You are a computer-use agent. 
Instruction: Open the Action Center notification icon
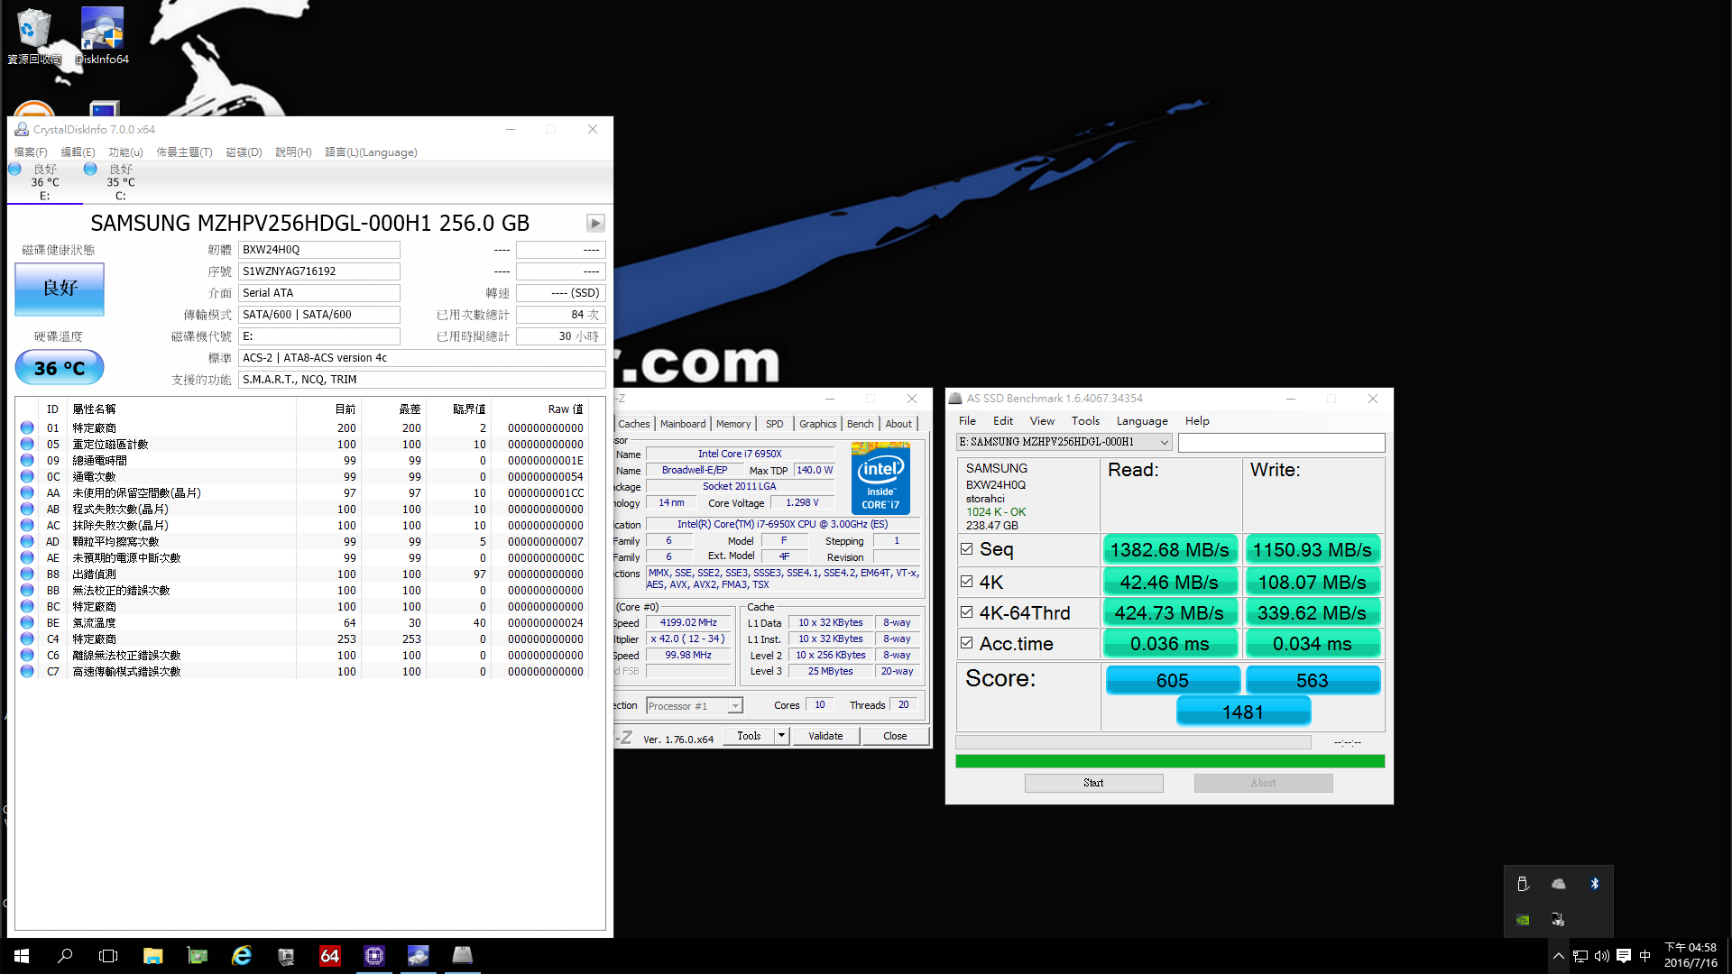[x=1624, y=956]
